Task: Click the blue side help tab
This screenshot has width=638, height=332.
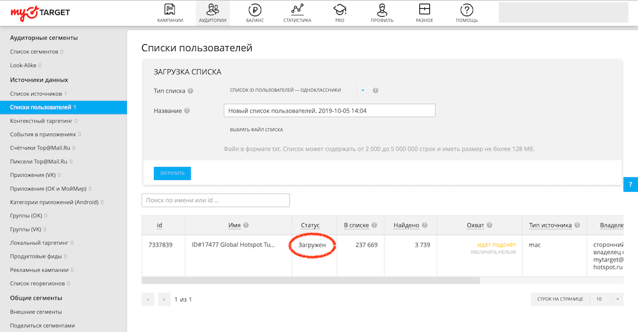Action: click(631, 185)
